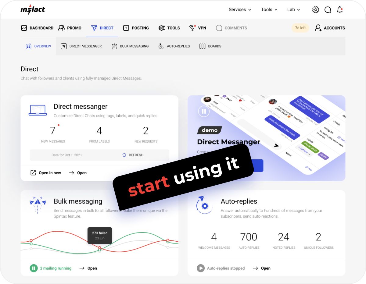Click the 700 auto-replies count
The height and width of the screenshot is (284, 366).
click(249, 237)
